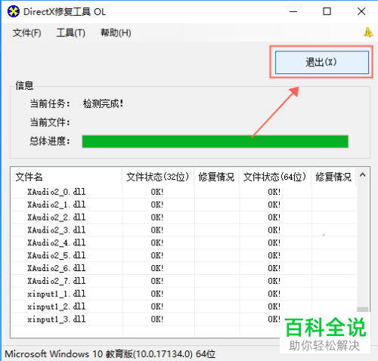378x361 pixels.
Task: Select the XAudio2_7.dll row
Action: (184, 281)
